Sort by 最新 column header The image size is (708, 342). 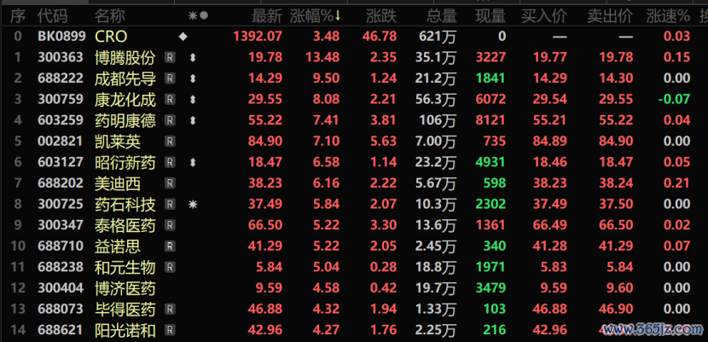click(266, 16)
